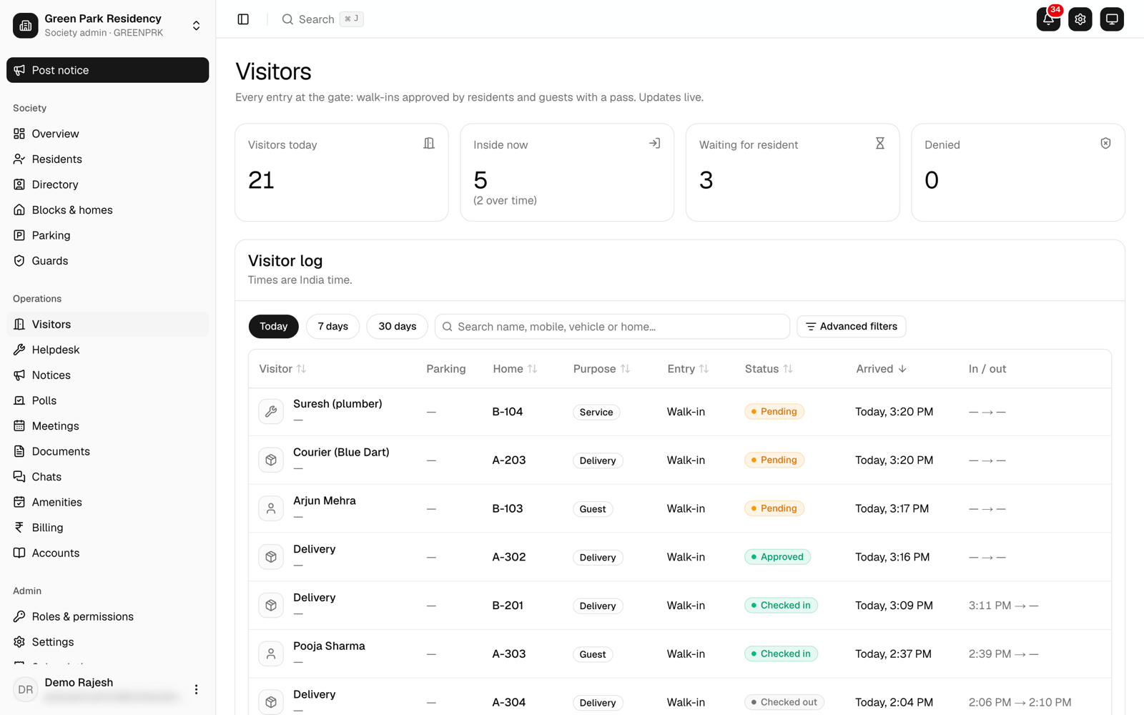Click the top bar Search field

(322, 19)
